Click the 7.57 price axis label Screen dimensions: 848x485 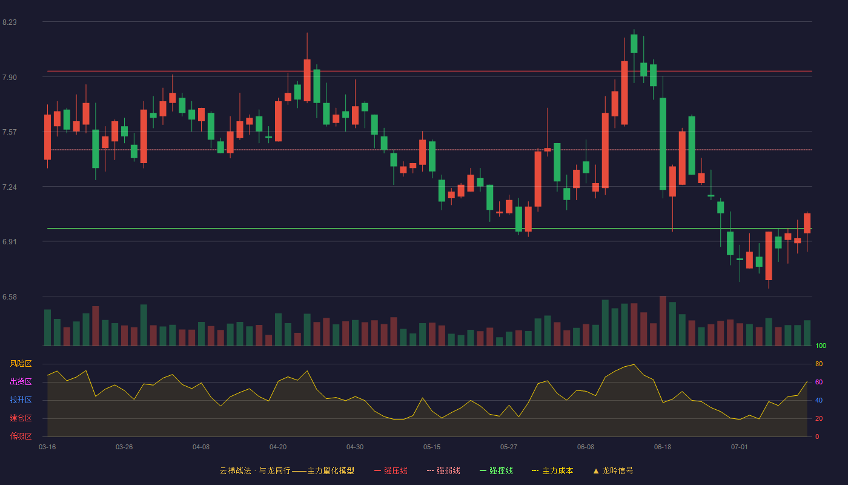click(x=10, y=132)
